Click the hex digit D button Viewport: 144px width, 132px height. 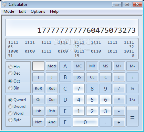65,100
